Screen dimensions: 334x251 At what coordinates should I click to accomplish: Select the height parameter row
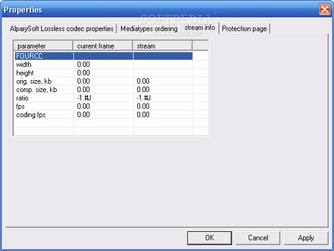pyautogui.click(x=104, y=73)
